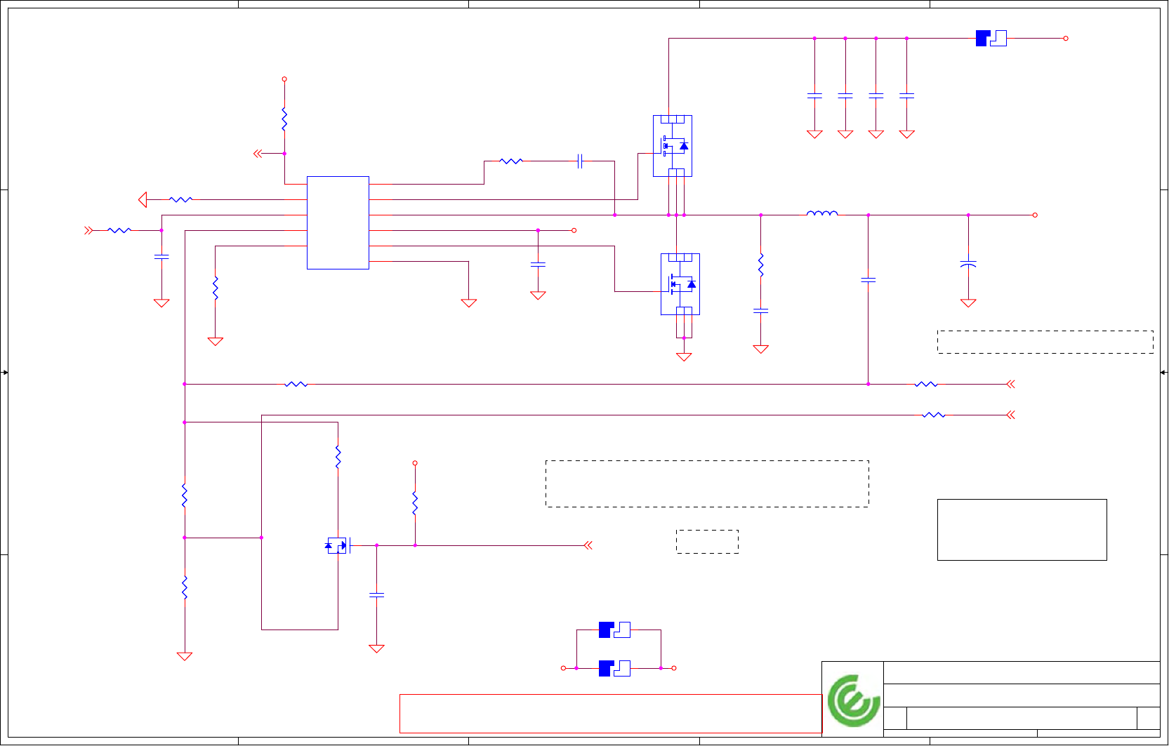Select the solid black rectangle above the title block

point(1022,530)
